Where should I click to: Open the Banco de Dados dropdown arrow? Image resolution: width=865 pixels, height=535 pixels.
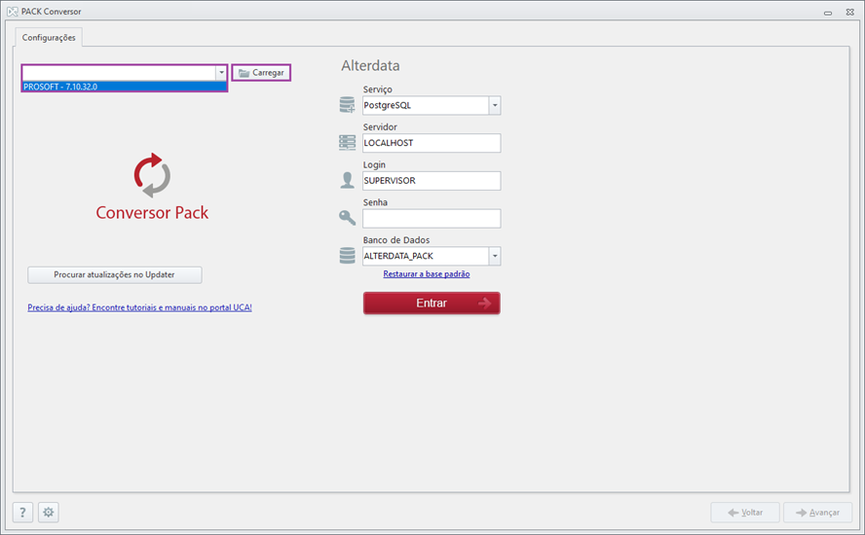pos(494,256)
